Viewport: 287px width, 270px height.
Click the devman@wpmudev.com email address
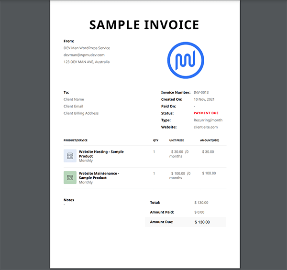coord(84,55)
